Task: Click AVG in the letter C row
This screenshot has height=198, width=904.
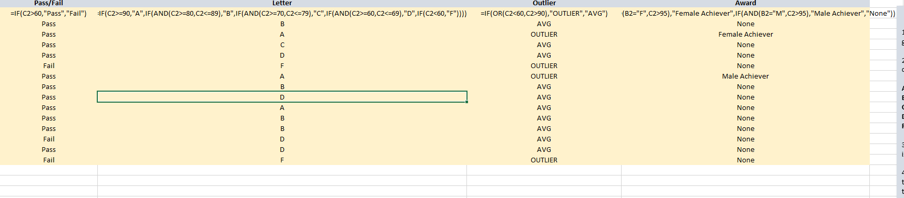Action: click(544, 45)
